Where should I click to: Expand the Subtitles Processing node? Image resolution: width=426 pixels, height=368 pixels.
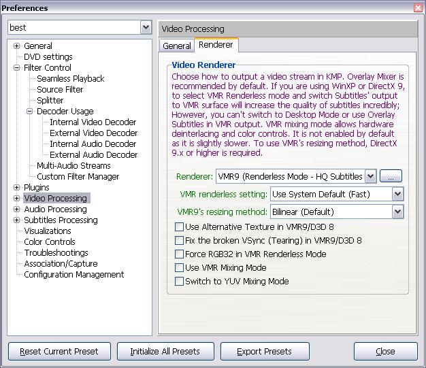coord(17,220)
